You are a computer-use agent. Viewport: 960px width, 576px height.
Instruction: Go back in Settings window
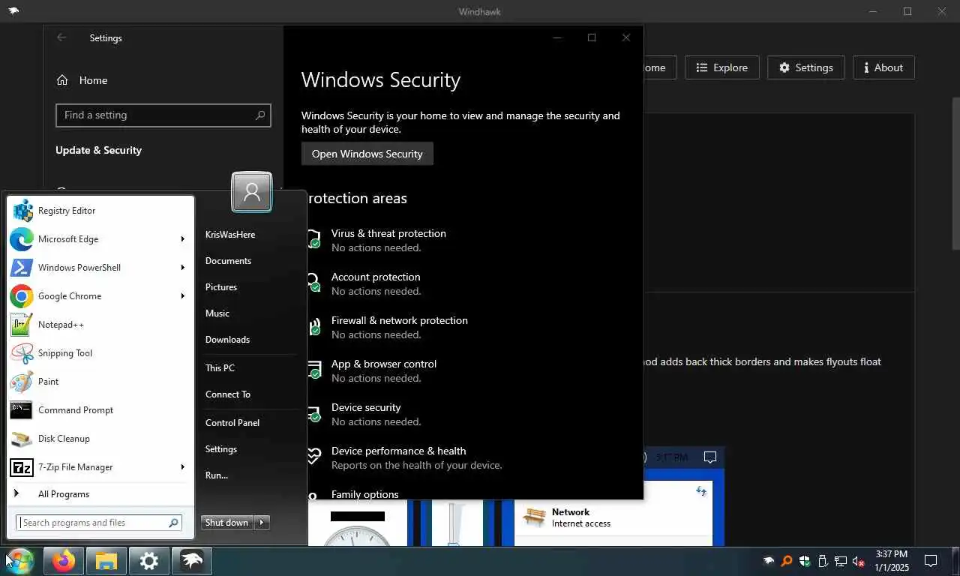click(61, 37)
